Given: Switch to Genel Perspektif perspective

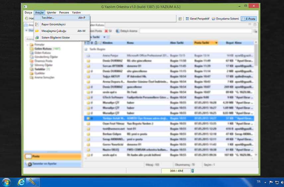Looking at the screenshot, I should point(197,19).
